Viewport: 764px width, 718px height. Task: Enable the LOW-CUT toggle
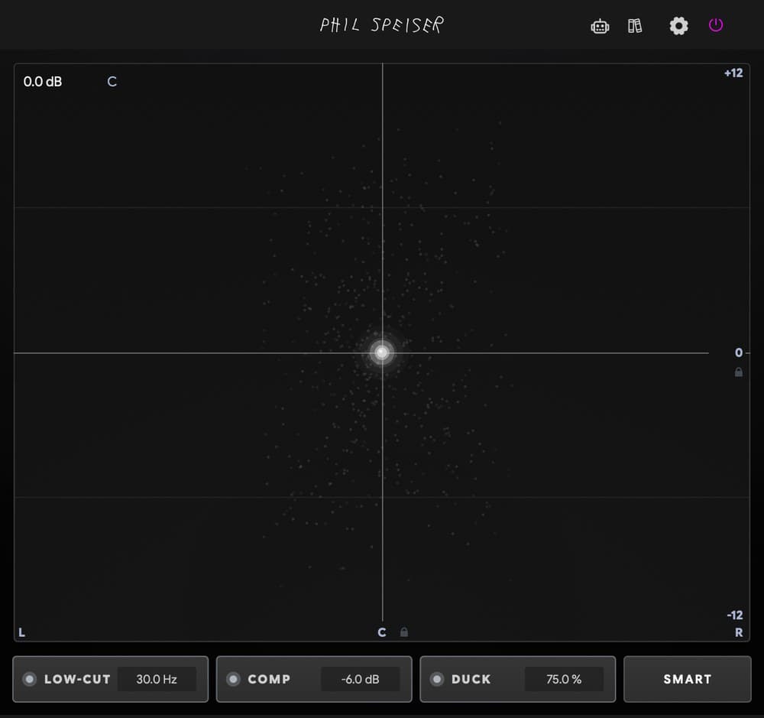(x=30, y=679)
